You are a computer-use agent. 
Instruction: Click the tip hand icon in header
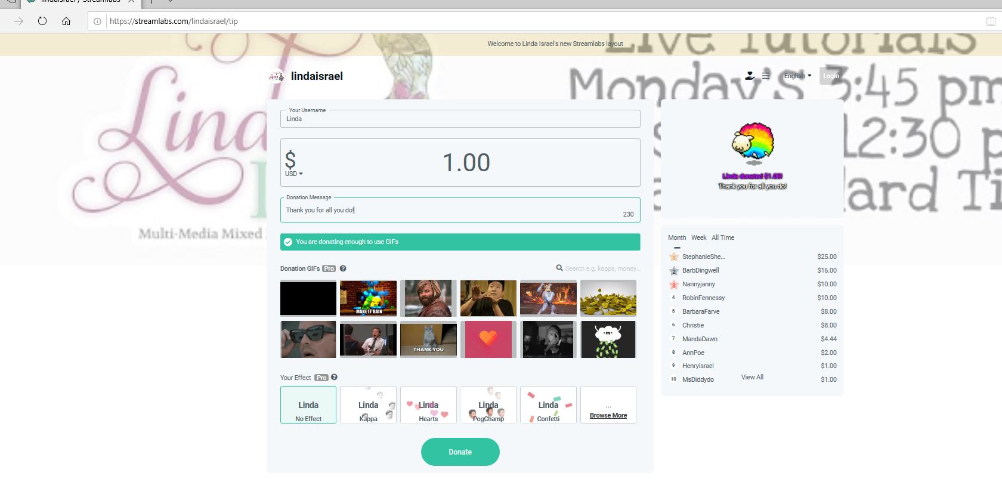(x=750, y=76)
